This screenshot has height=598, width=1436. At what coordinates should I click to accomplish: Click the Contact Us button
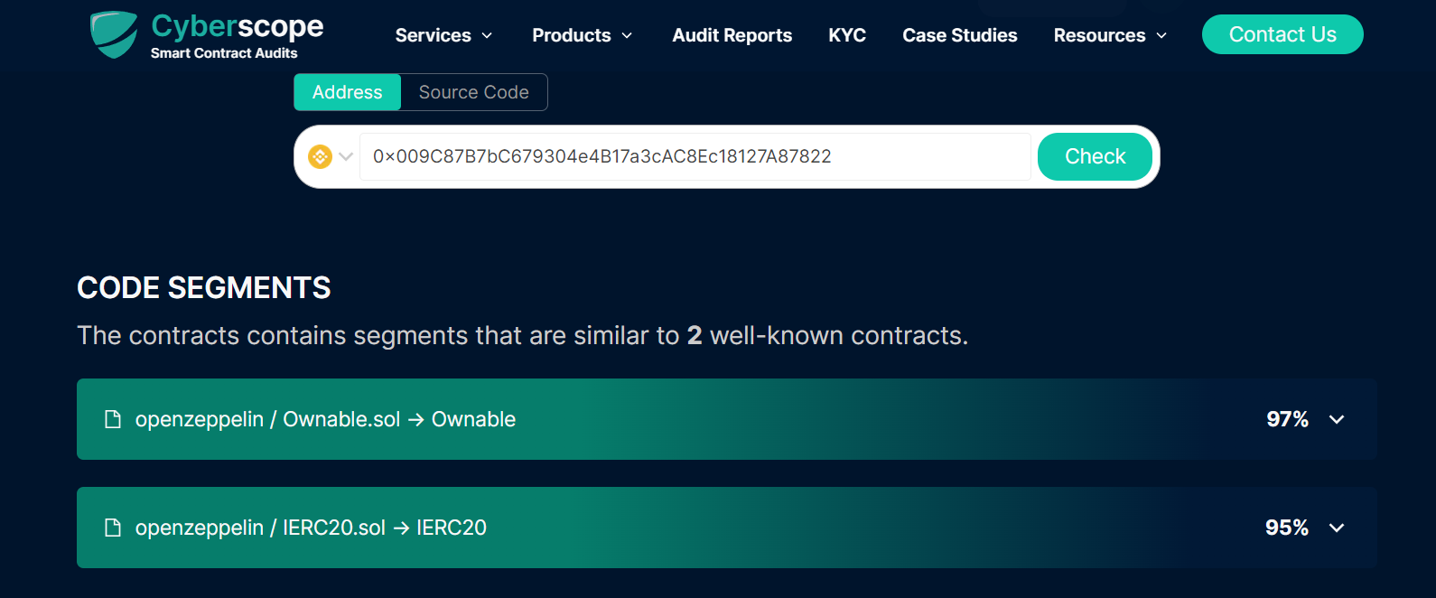pyautogui.click(x=1282, y=34)
